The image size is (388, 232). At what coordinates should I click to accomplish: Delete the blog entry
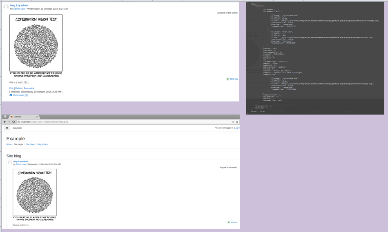(x=18, y=88)
